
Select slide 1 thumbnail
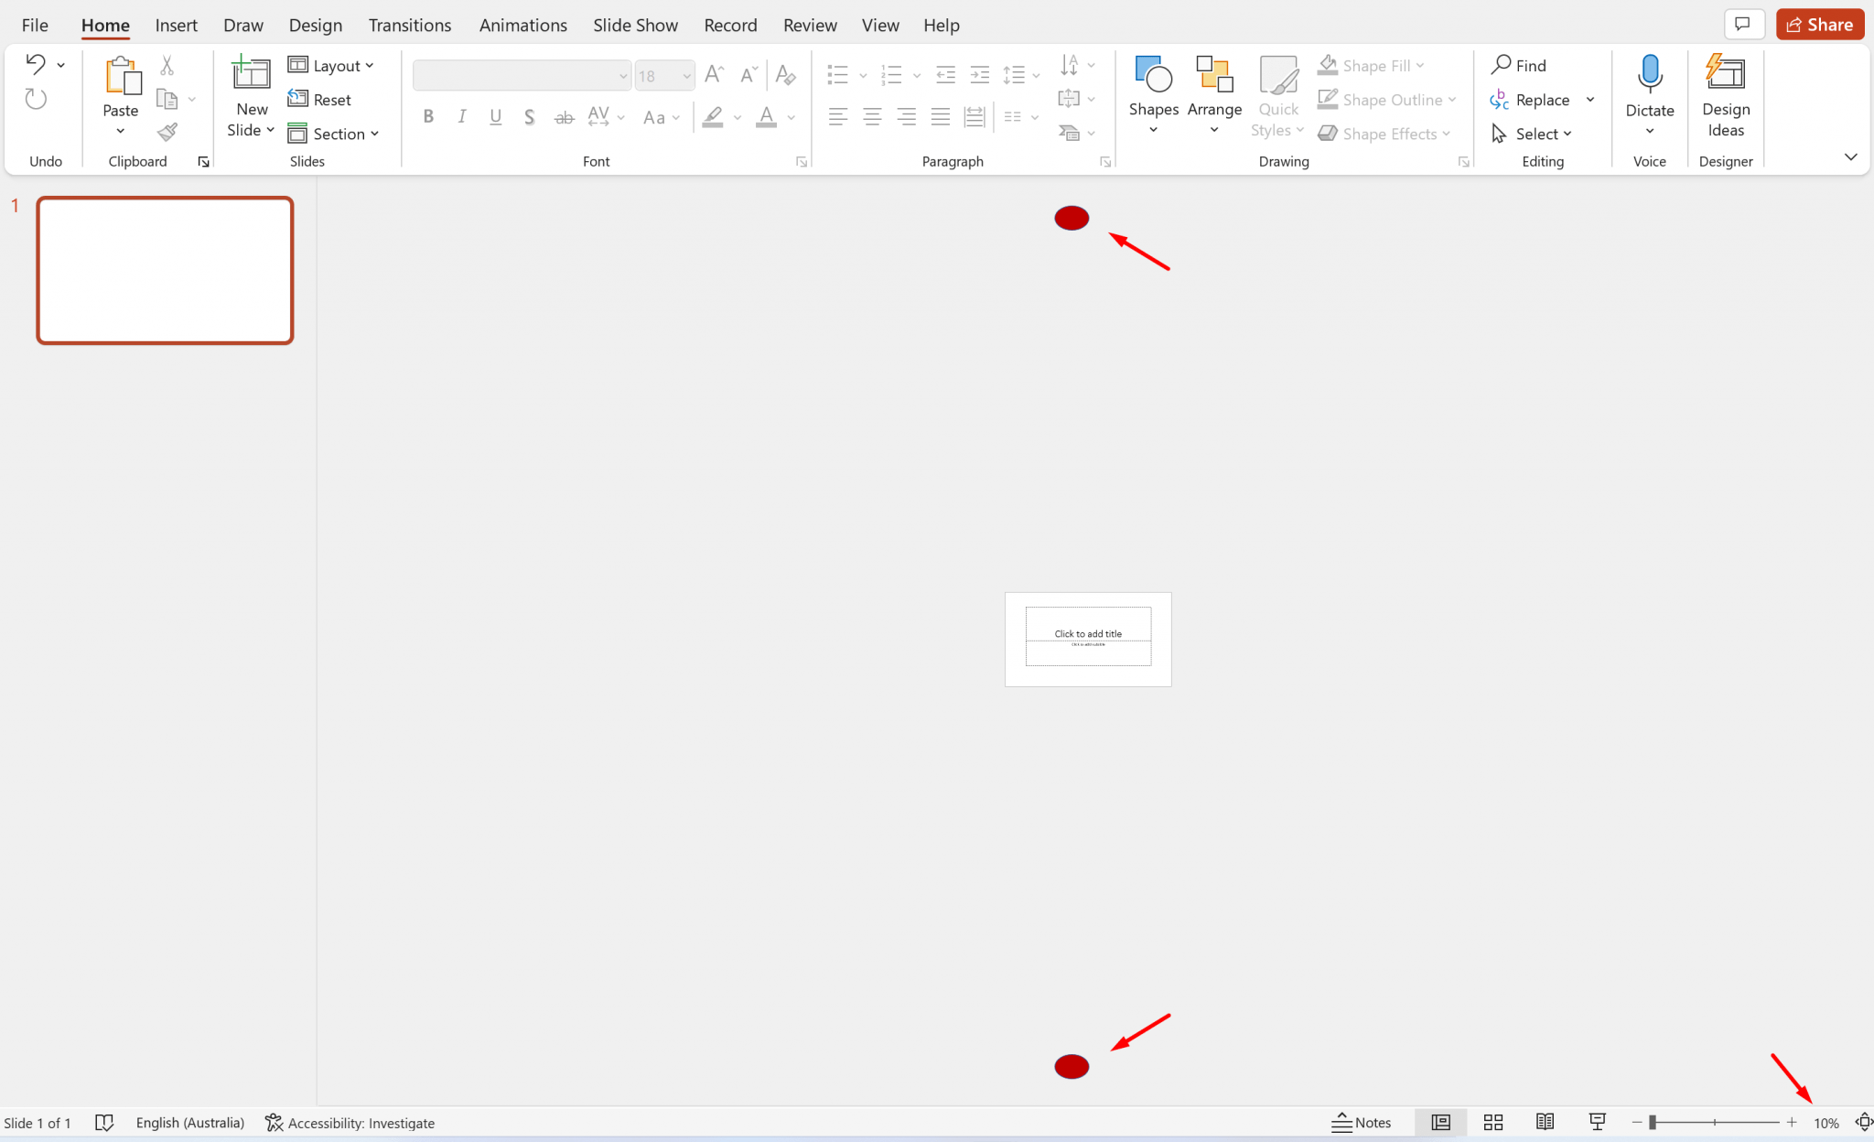pos(165,271)
